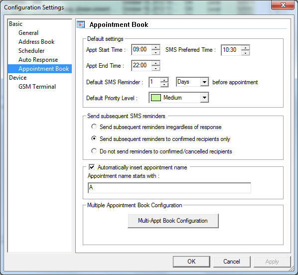Open the Days unit dropdown
This screenshot has height=275, width=298.
204,82
